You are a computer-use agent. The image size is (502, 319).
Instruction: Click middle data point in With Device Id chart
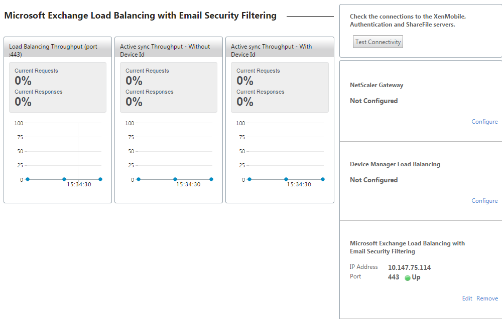point(286,179)
